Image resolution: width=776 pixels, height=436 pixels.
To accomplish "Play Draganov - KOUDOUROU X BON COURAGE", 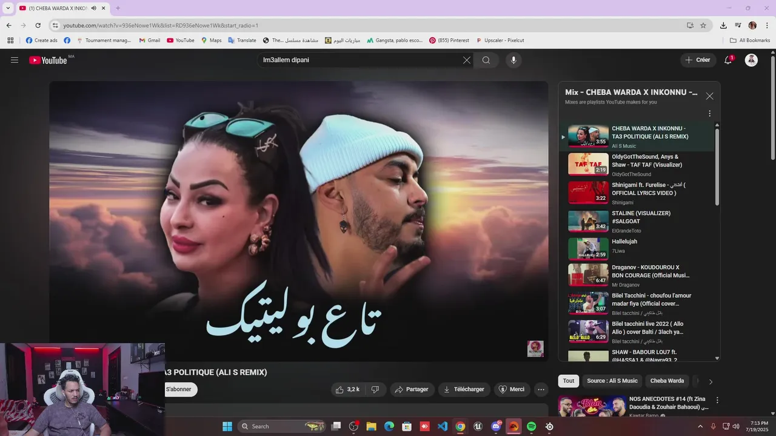I will tap(638, 276).
